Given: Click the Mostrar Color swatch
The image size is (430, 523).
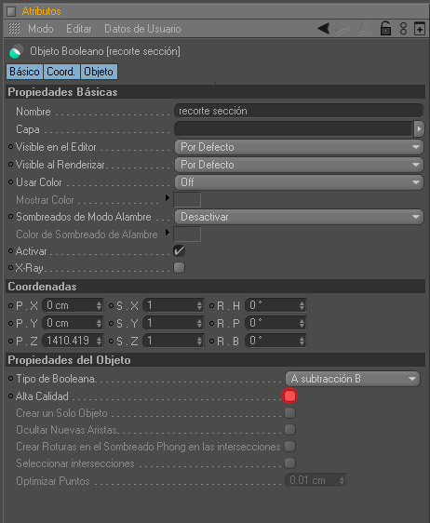Looking at the screenshot, I should [x=187, y=200].
